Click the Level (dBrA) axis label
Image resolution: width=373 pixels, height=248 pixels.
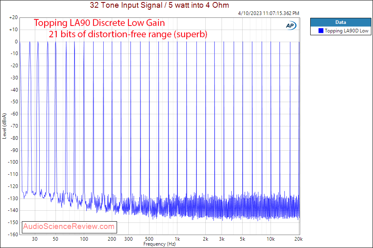4,126
